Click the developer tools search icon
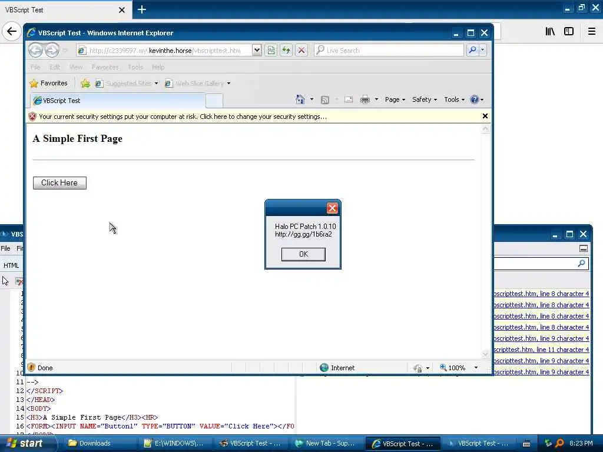 tap(581, 263)
